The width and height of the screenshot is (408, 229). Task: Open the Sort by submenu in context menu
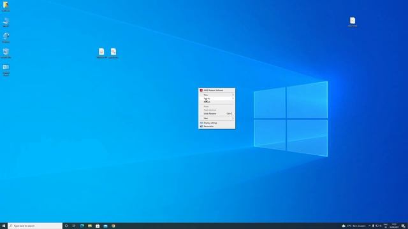pos(217,99)
